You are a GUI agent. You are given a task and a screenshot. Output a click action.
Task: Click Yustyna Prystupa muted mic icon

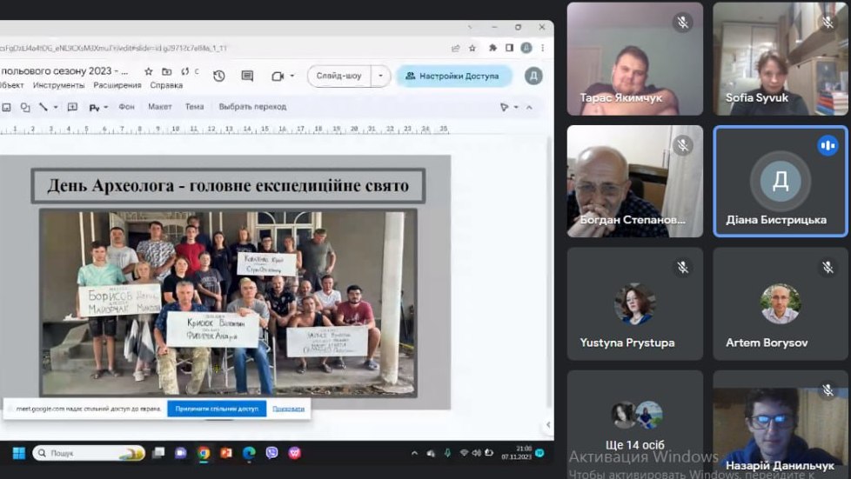tap(682, 267)
